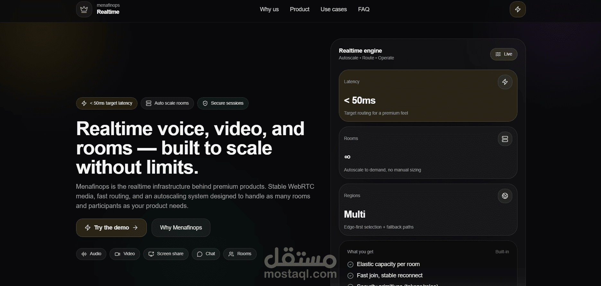Viewport: 601px width, 286px height.
Task: Click the Try the demo button
Action: coord(111,228)
